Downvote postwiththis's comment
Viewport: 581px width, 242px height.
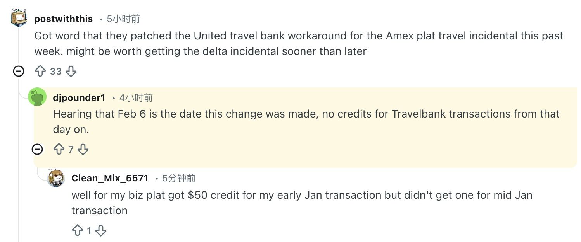(x=71, y=72)
